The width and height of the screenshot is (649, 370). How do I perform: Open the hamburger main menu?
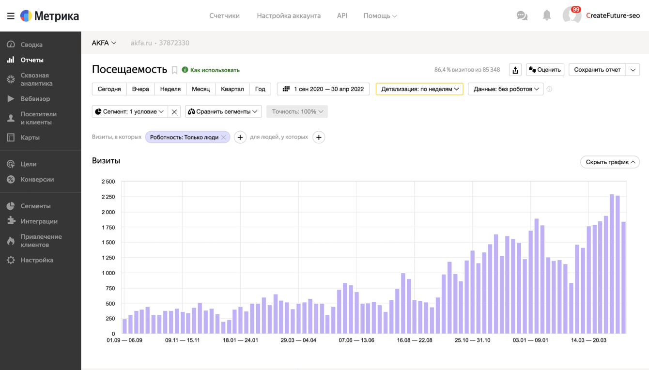coord(10,16)
